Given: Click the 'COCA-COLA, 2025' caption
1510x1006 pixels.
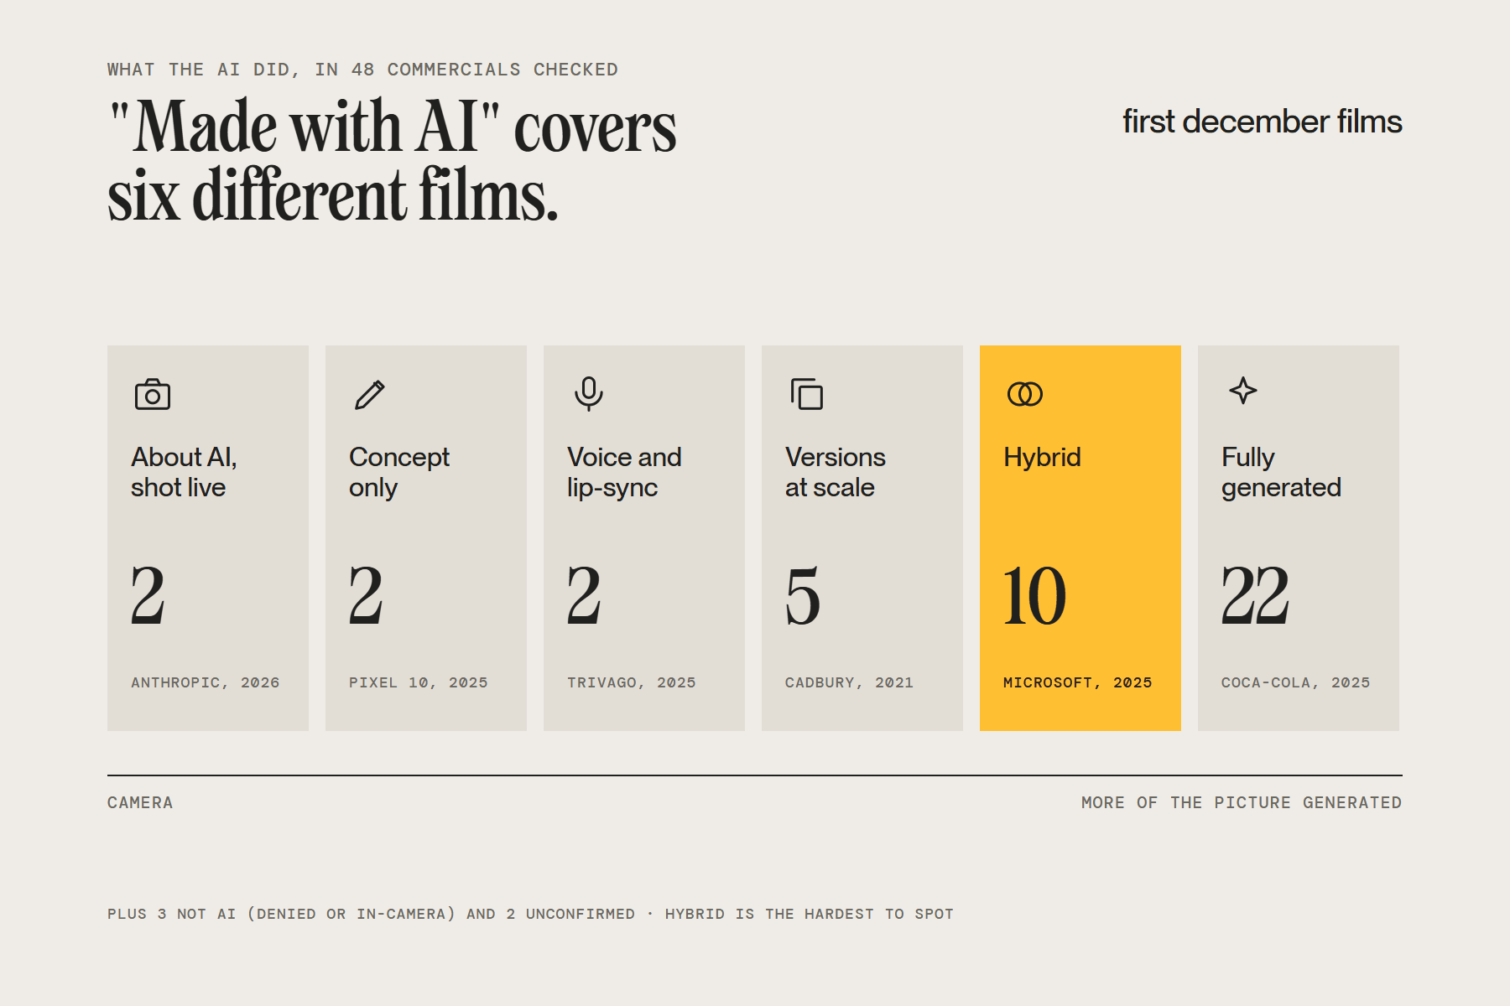Looking at the screenshot, I should point(1295,682).
